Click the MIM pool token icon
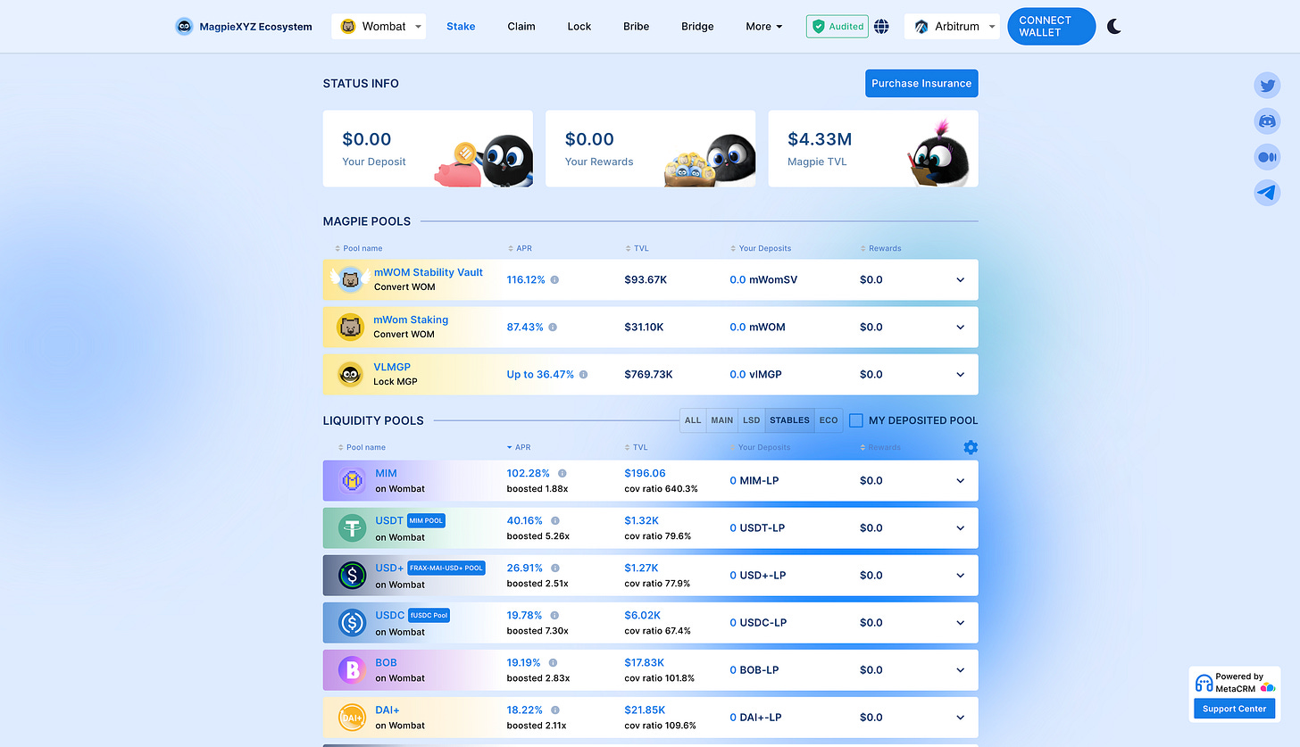Image resolution: width=1300 pixels, height=747 pixels. [353, 481]
